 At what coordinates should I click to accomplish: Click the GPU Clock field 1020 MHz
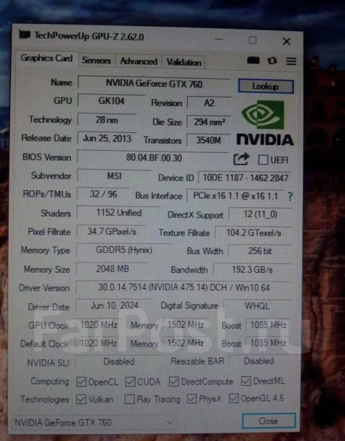point(98,325)
